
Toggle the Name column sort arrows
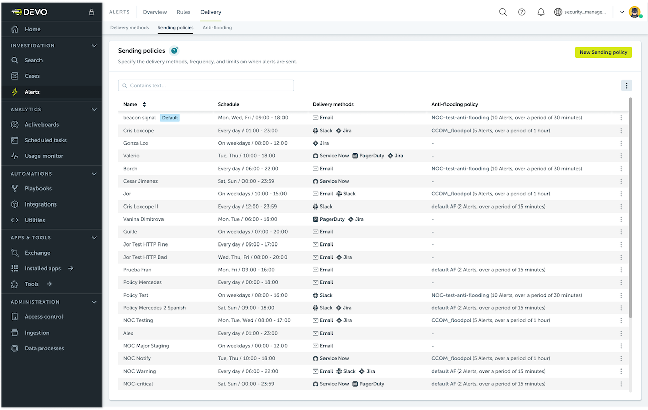pos(145,104)
